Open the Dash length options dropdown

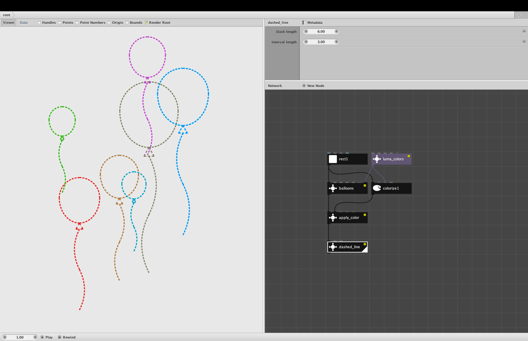(524, 31)
